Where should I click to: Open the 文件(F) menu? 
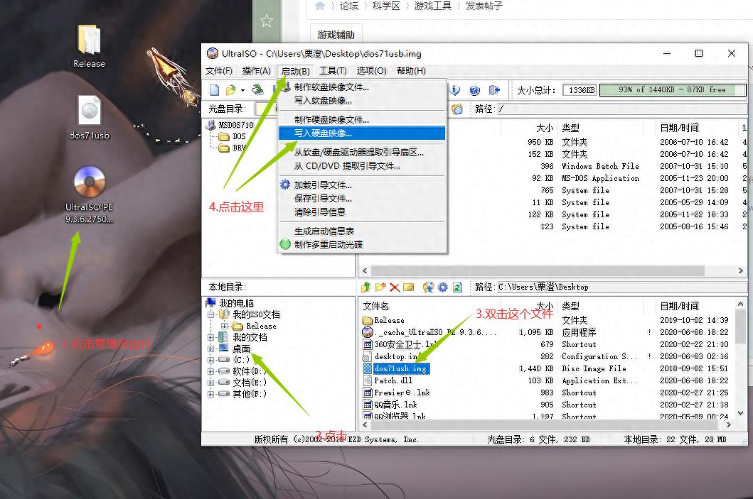pos(219,71)
